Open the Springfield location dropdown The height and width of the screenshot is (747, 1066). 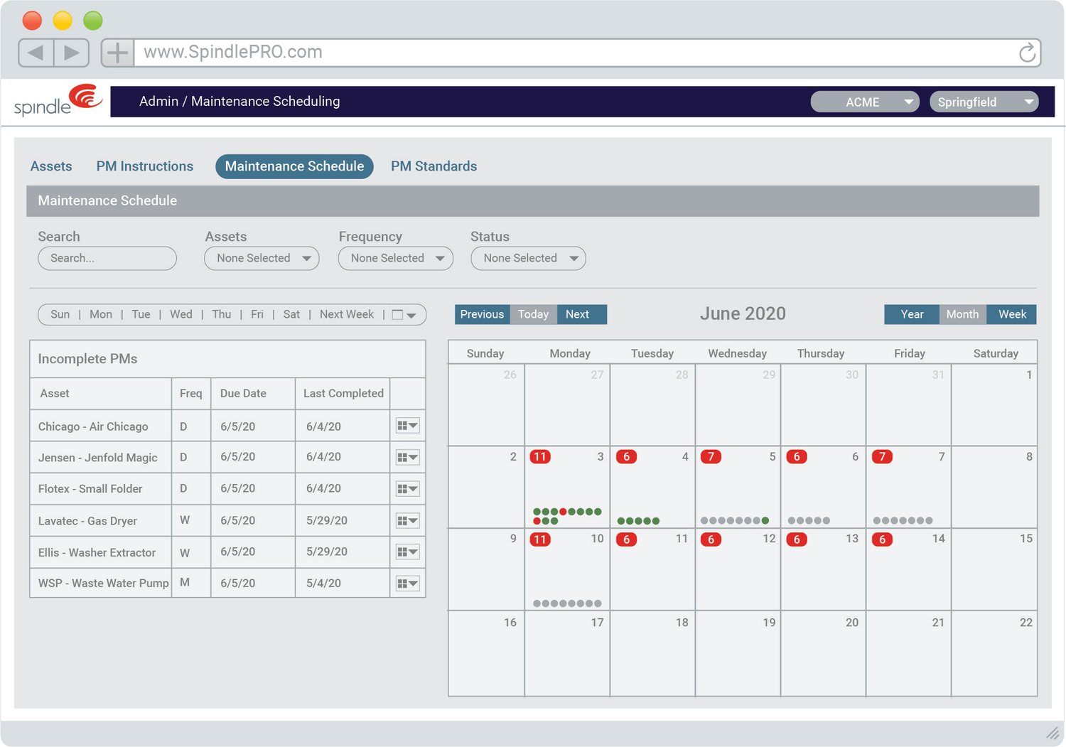[x=984, y=102]
